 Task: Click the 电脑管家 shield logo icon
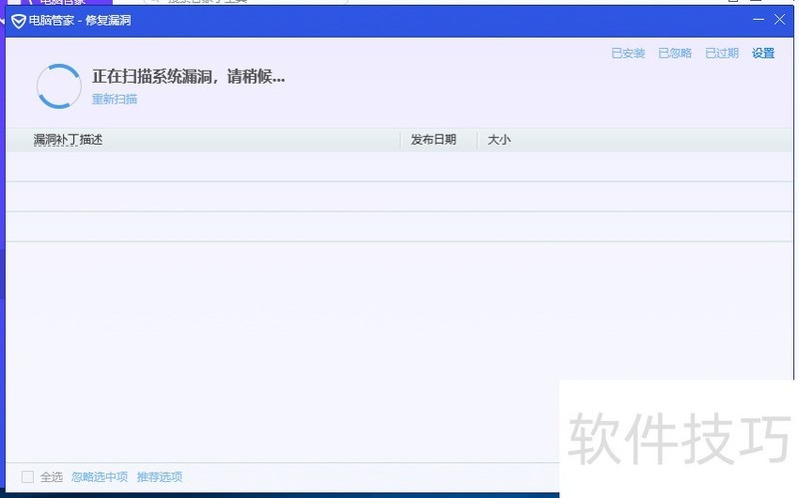18,20
